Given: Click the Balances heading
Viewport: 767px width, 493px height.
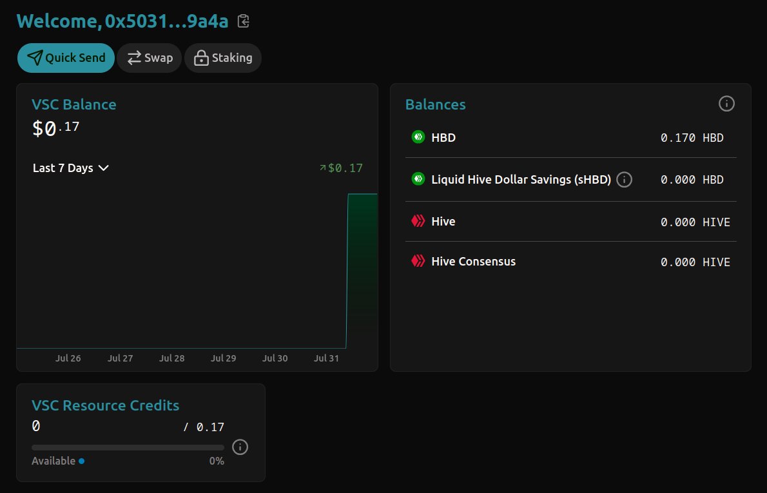Looking at the screenshot, I should pyautogui.click(x=435, y=104).
